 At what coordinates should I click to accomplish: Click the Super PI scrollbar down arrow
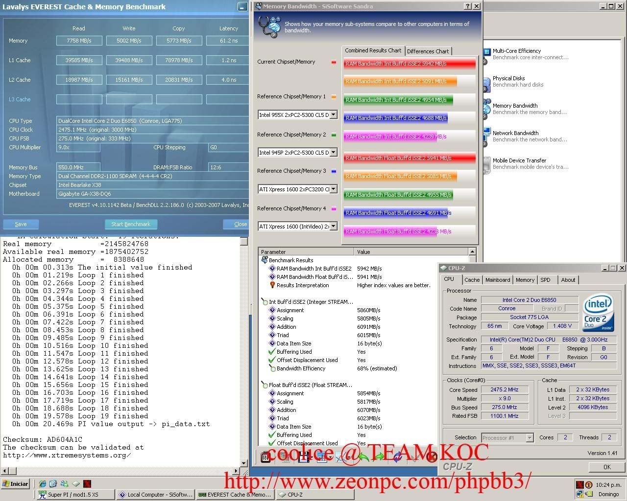coord(244,462)
